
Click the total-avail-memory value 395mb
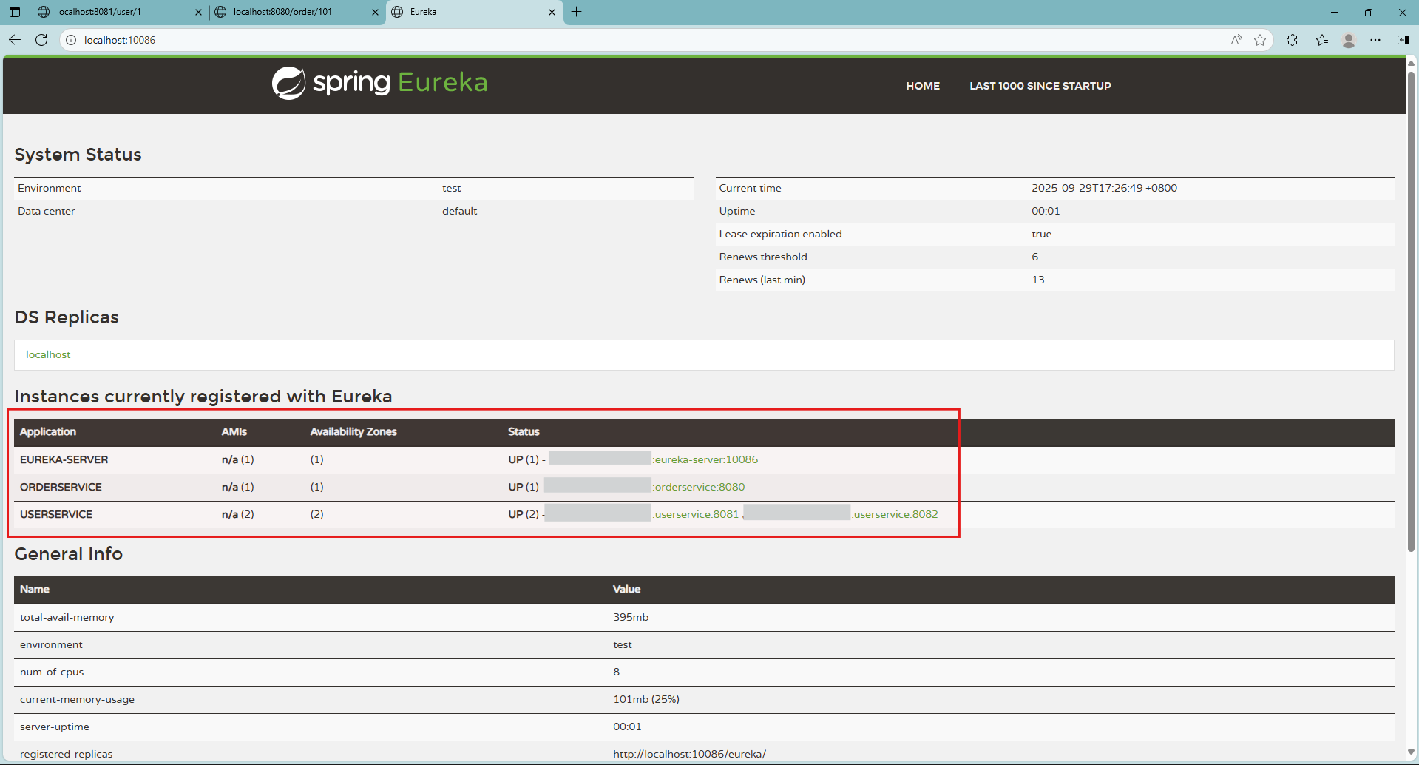(x=631, y=617)
